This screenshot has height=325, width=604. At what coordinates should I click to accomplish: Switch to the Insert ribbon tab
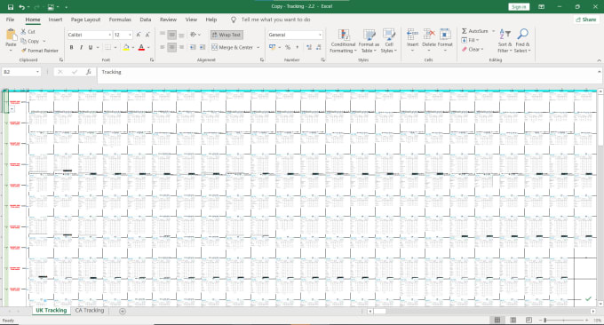click(x=55, y=20)
